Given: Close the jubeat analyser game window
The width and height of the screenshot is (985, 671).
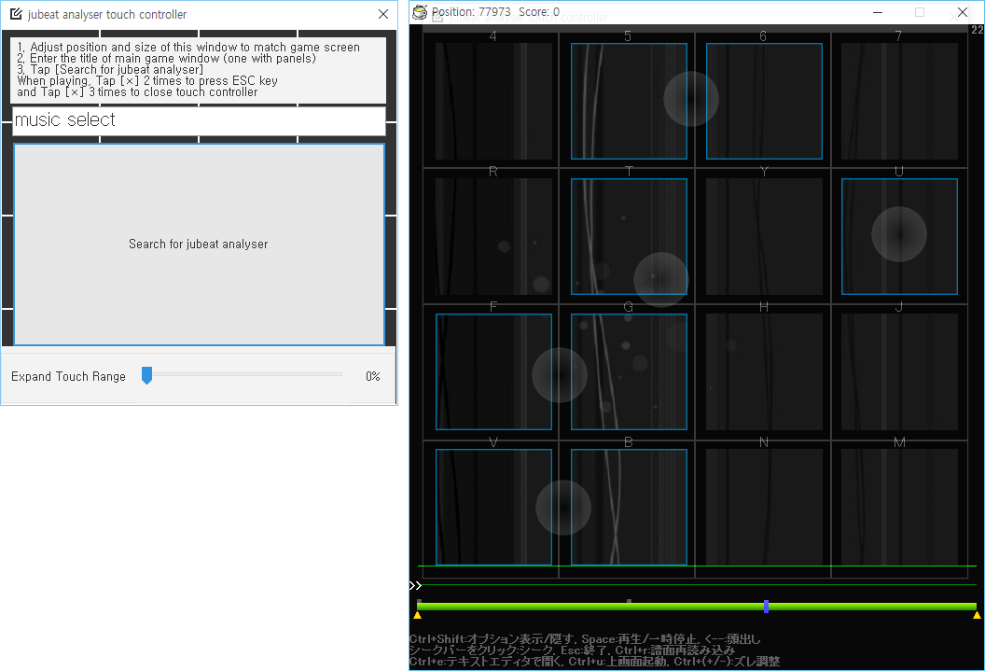Looking at the screenshot, I should tap(962, 12).
